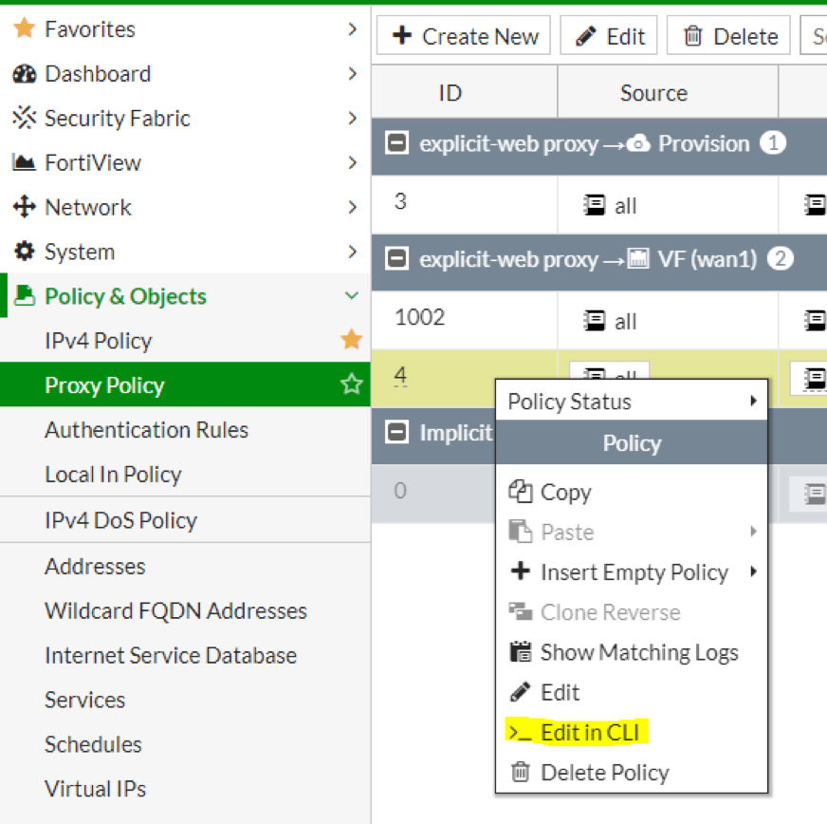827x824 pixels.
Task: Click the Source column header
Action: coord(668,93)
